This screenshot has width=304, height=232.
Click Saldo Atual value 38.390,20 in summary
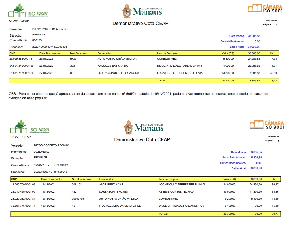click(x=256, y=168)
